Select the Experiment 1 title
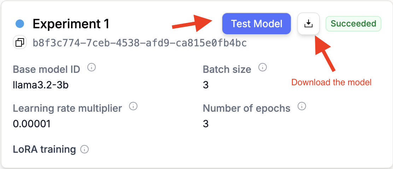 (71, 24)
